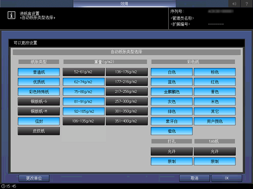Toggle 红色 colored paper option
Viewport: 253px width, 189px height.
pyautogui.click(x=215, y=82)
